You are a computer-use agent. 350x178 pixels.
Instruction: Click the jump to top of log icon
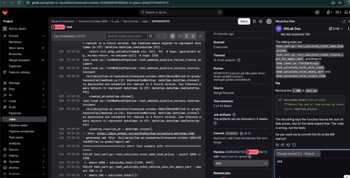coord(186,36)
